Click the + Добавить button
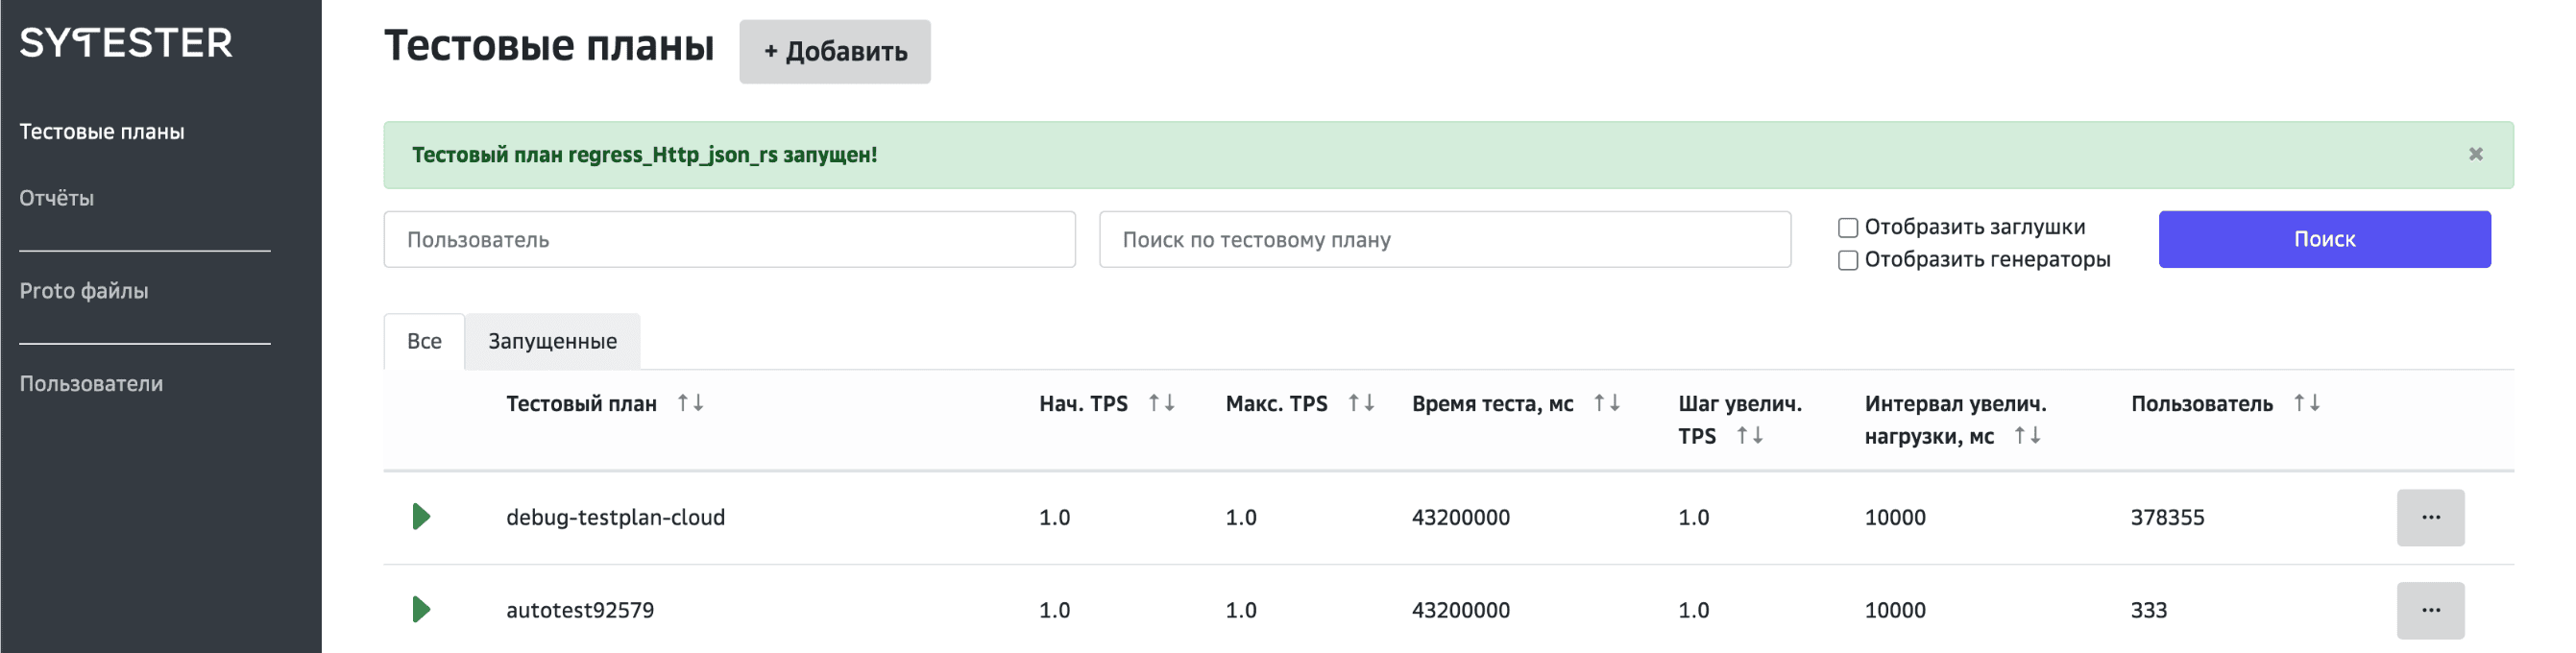Viewport: 2576px width, 653px height. (x=834, y=52)
